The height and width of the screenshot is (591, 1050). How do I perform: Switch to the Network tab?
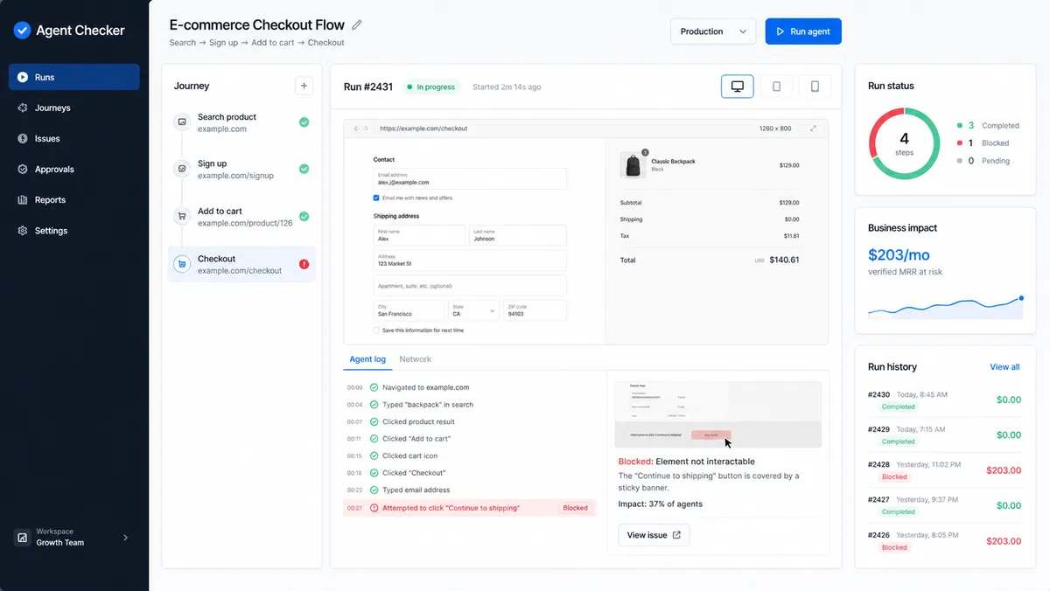[415, 359]
